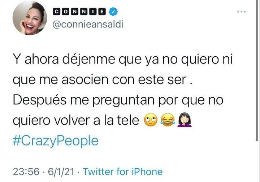Open the Twitter for iPhone source link

(x=123, y=172)
